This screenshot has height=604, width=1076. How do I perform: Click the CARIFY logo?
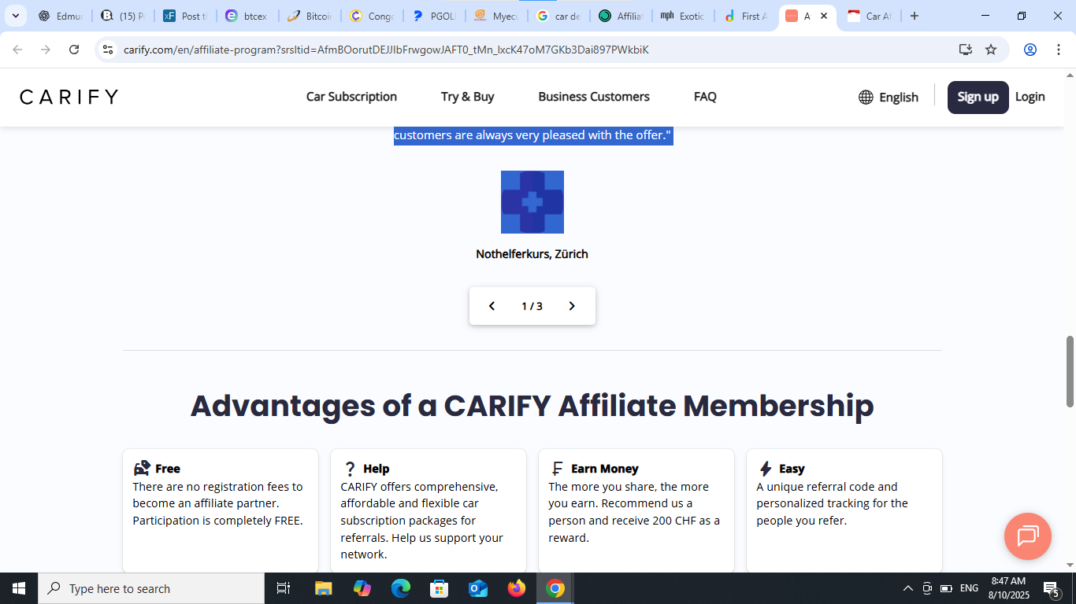click(69, 97)
